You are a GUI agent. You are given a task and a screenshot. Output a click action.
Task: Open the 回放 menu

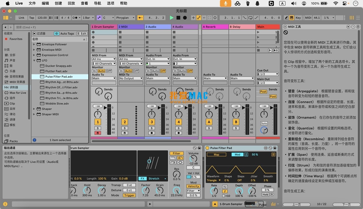(71, 3)
